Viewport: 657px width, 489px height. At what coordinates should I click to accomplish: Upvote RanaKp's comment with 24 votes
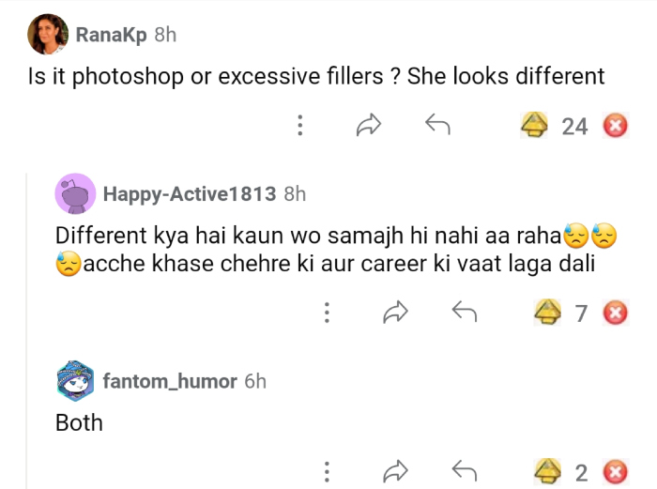(x=535, y=126)
